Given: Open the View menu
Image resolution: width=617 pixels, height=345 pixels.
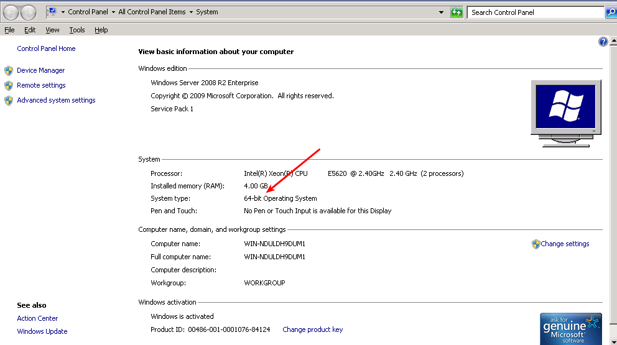Looking at the screenshot, I should tap(52, 30).
